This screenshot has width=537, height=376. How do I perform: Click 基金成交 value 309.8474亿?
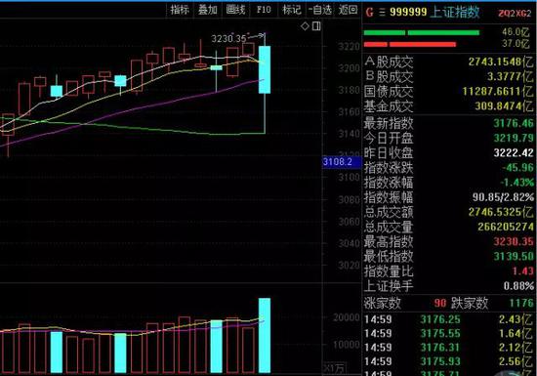coord(505,106)
